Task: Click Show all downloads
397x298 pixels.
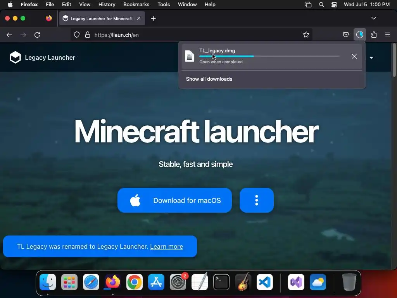Action: 209,79
